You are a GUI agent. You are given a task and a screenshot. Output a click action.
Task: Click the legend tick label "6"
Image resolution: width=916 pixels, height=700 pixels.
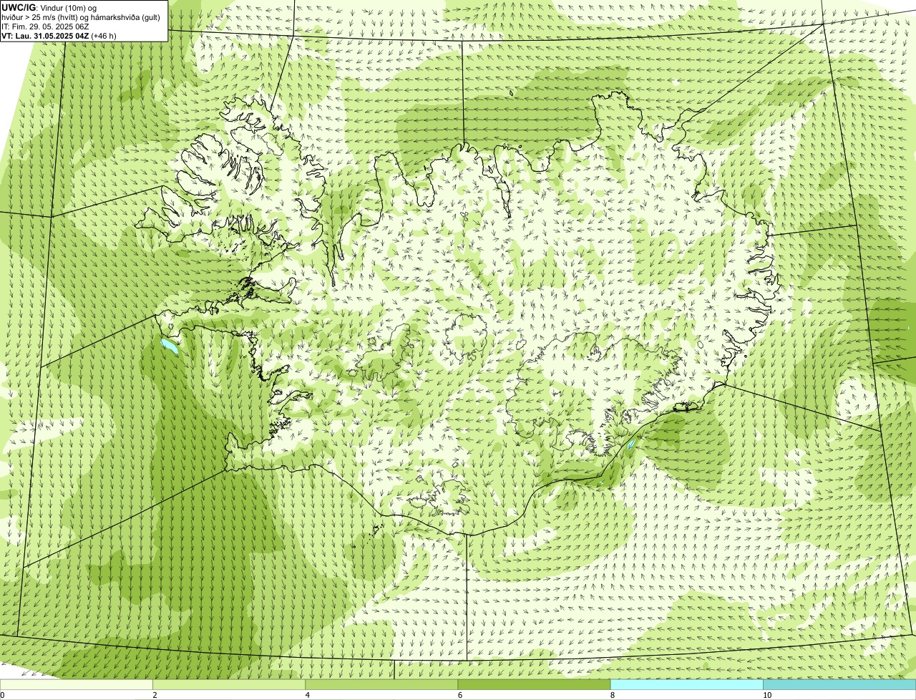click(x=459, y=695)
